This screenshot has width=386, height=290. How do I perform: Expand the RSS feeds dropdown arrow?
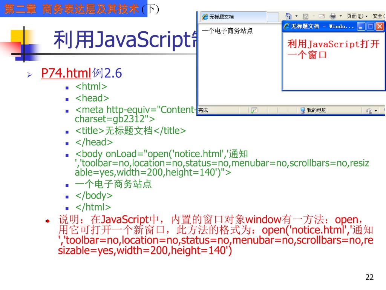coord(314,16)
